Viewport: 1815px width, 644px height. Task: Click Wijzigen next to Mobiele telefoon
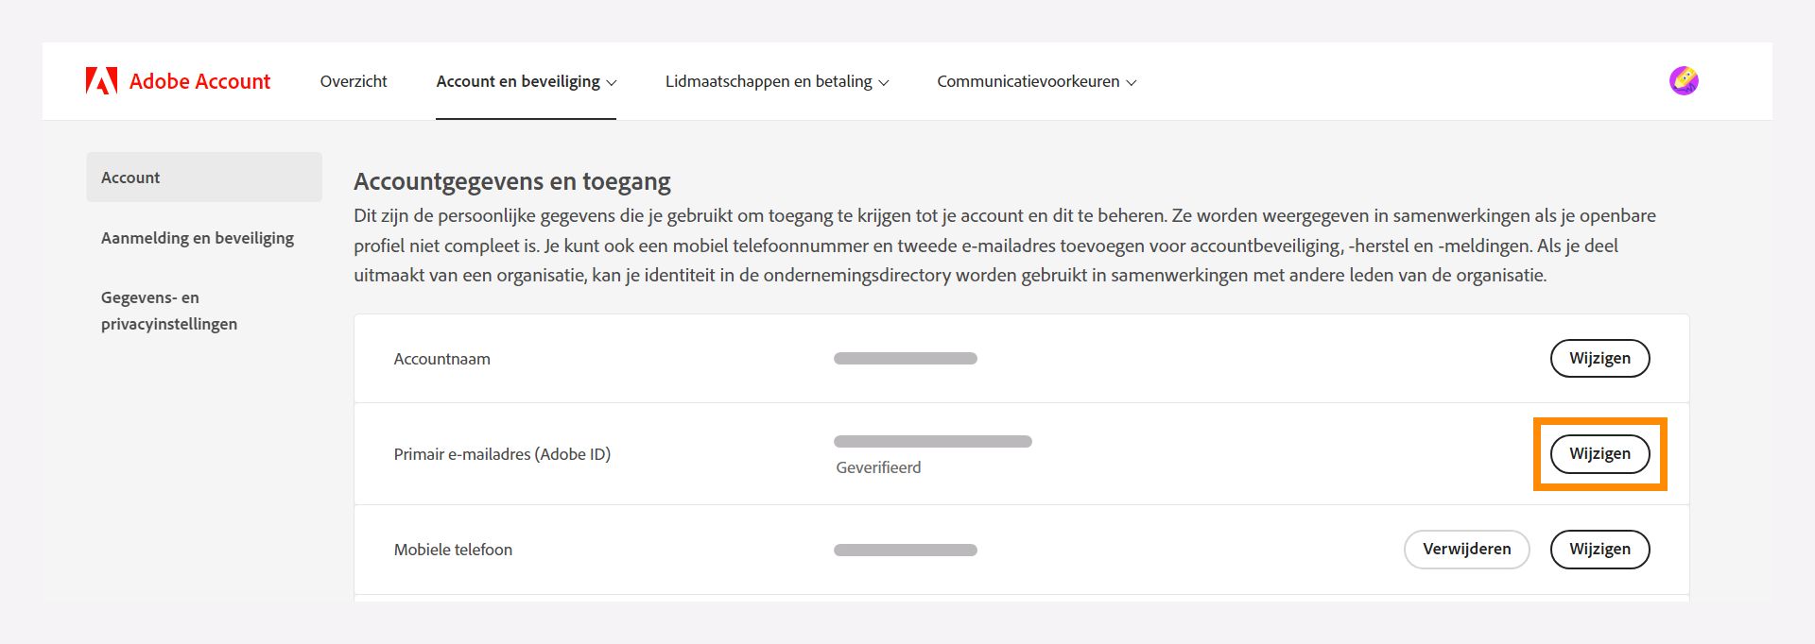pos(1599,549)
